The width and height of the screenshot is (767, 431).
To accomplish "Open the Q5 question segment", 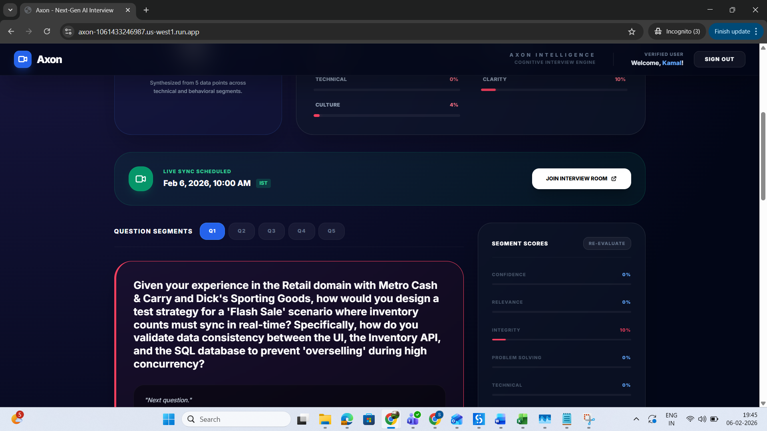I will 331,231.
